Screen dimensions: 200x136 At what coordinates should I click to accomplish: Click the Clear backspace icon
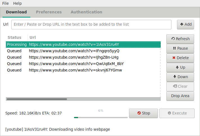(x=174, y=86)
